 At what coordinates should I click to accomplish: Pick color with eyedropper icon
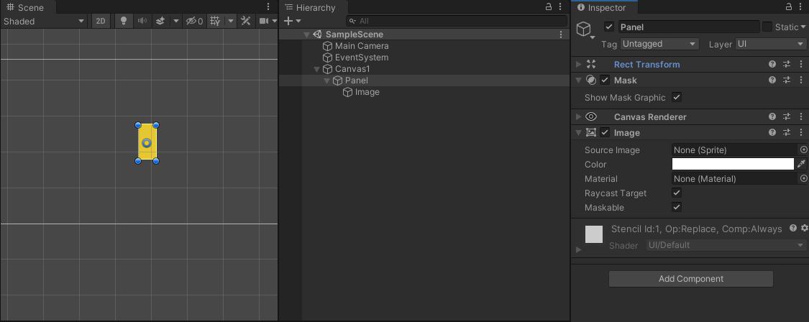click(x=801, y=164)
